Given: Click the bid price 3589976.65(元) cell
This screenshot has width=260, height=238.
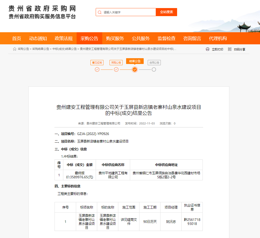Looking at the screenshot, I should click(80, 175).
